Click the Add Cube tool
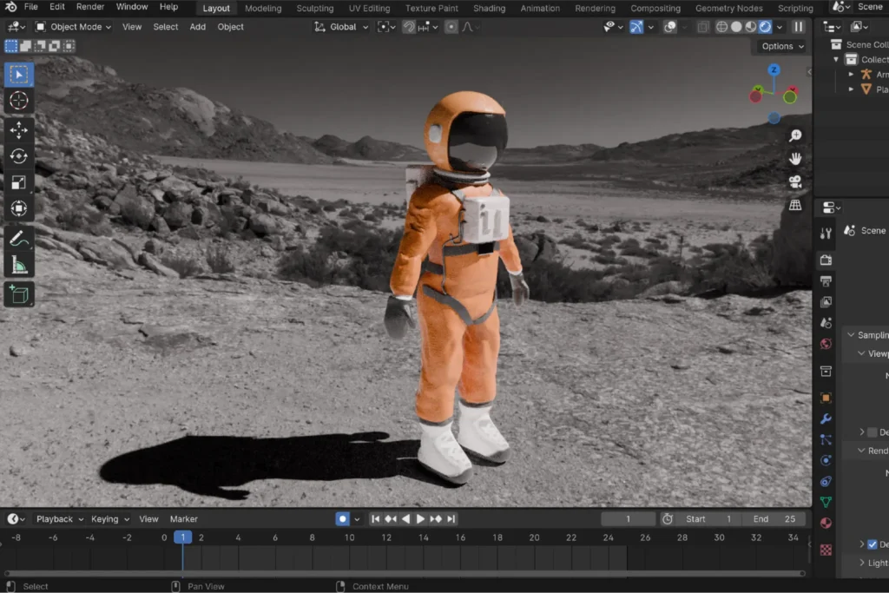The height and width of the screenshot is (593, 889). [x=18, y=294]
